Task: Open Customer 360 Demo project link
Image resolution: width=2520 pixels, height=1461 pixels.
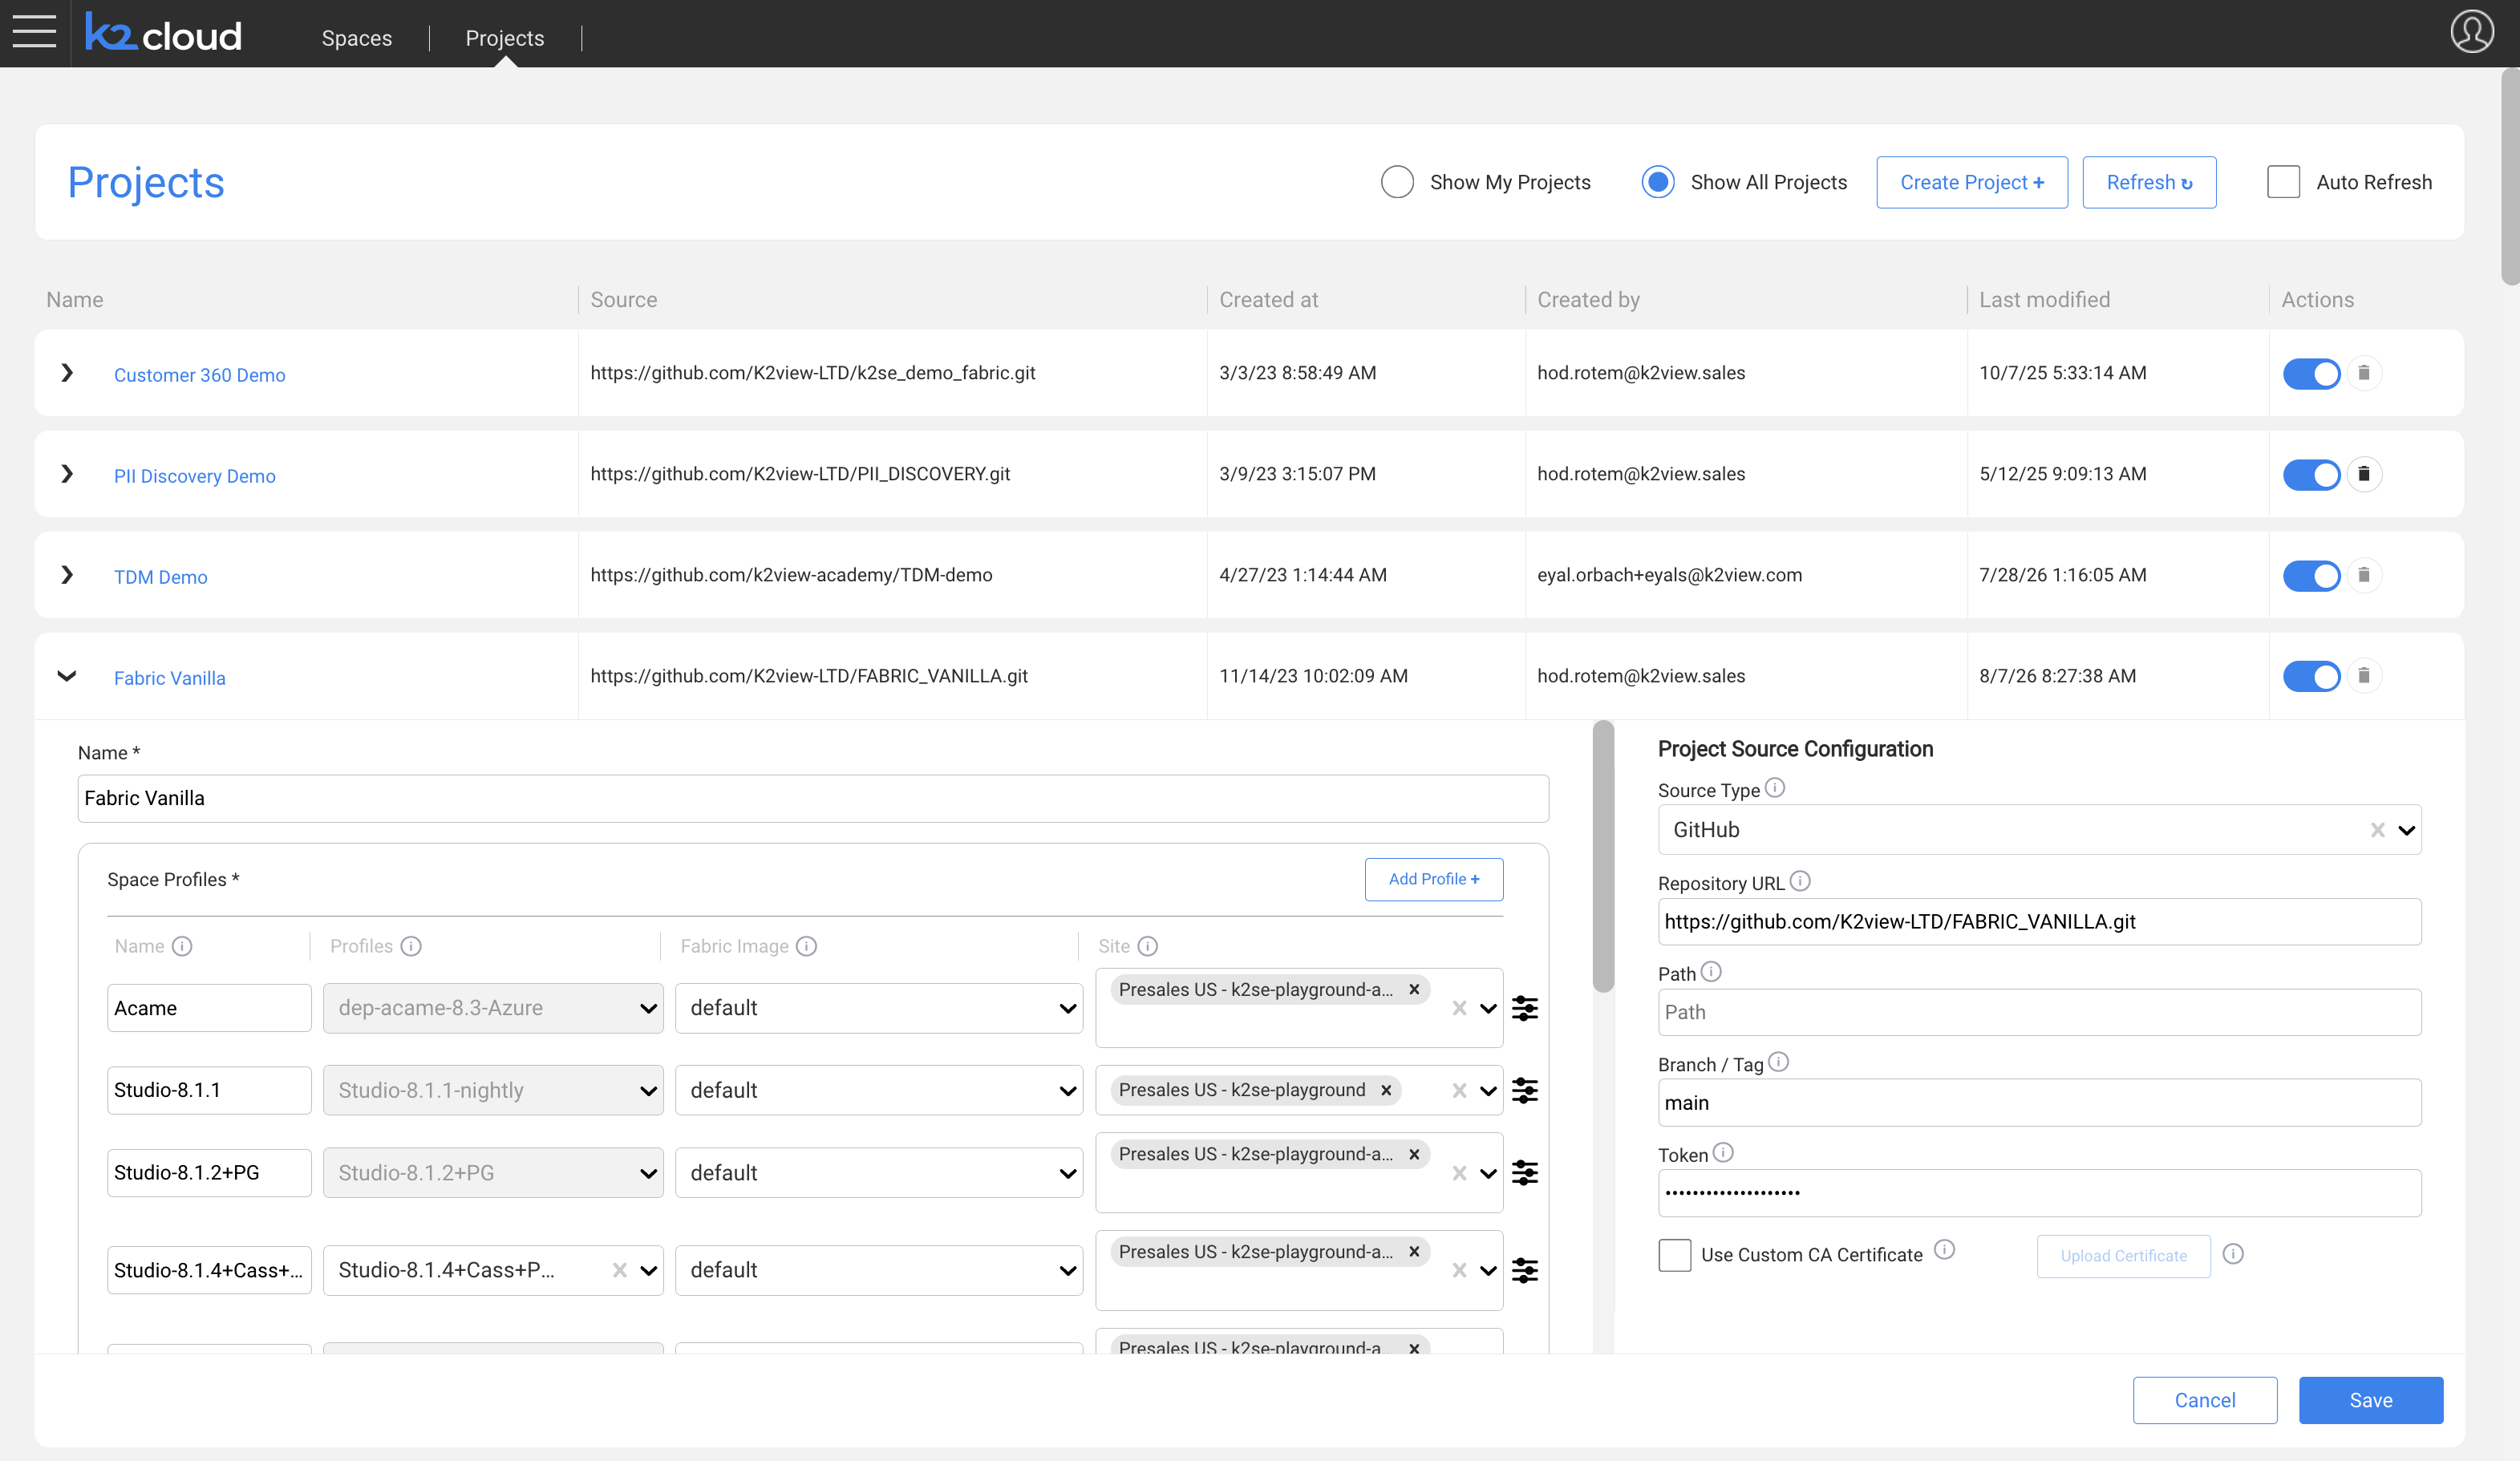Action: pyautogui.click(x=200, y=375)
